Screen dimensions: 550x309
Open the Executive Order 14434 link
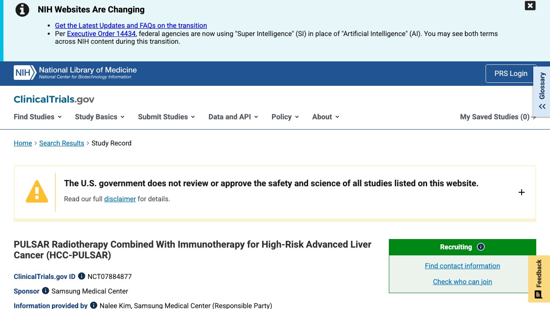point(101,33)
